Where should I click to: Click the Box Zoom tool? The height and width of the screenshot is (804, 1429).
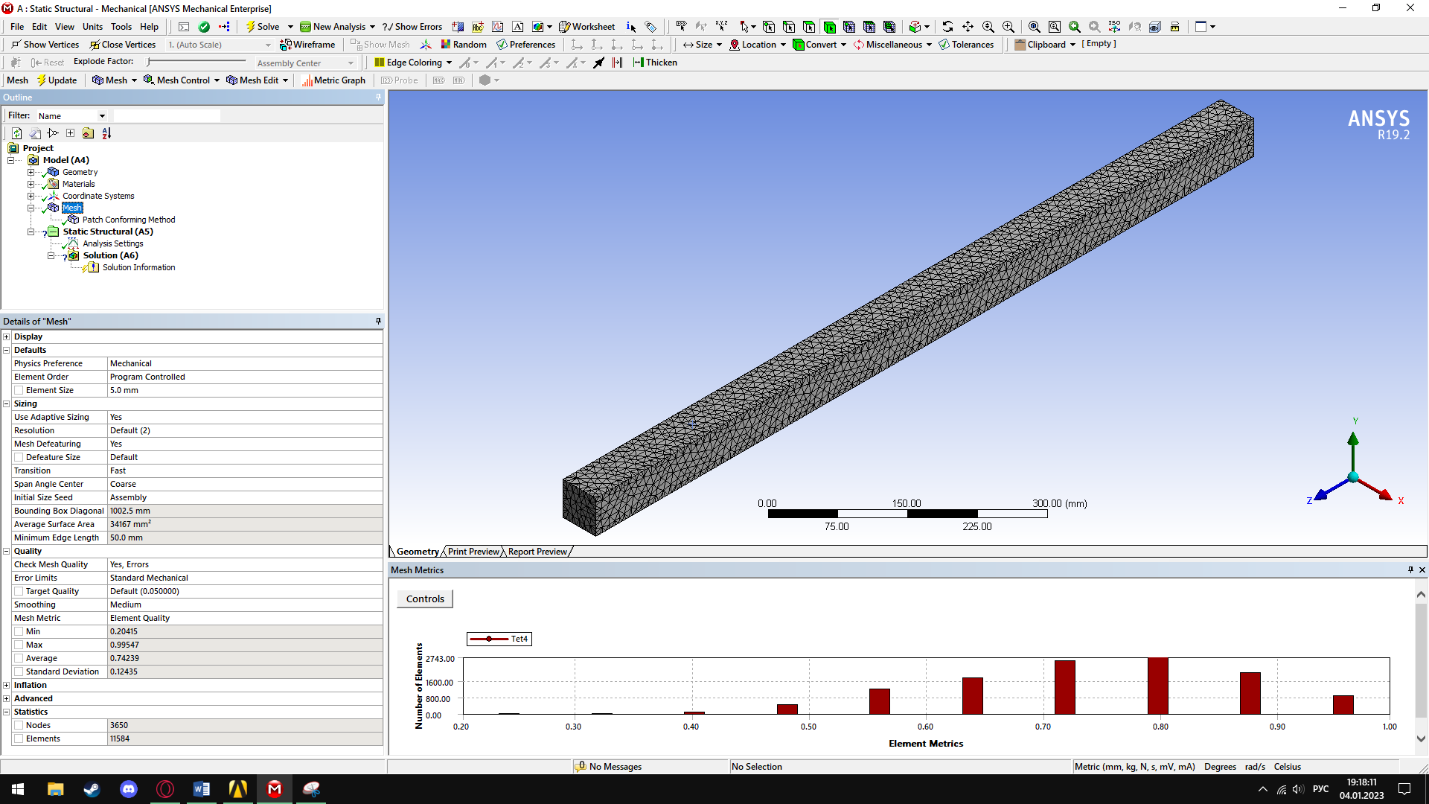(x=1008, y=27)
